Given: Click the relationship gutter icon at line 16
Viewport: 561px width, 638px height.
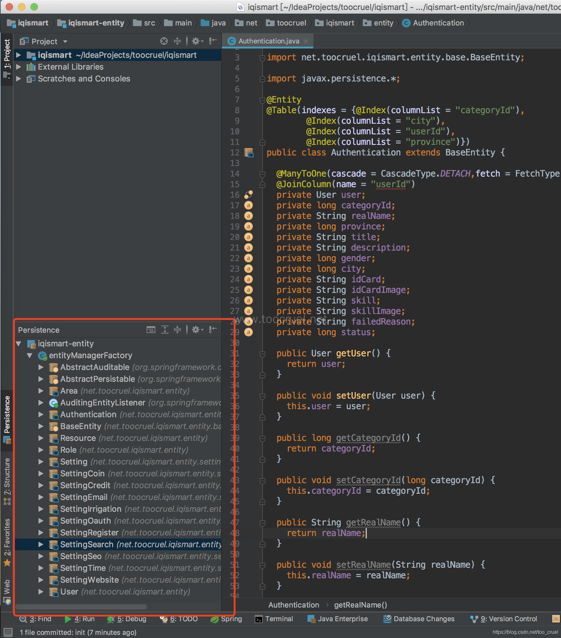Looking at the screenshot, I should click(x=249, y=195).
